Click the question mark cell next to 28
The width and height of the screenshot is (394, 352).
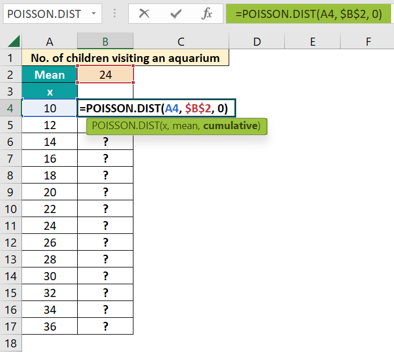click(x=105, y=259)
